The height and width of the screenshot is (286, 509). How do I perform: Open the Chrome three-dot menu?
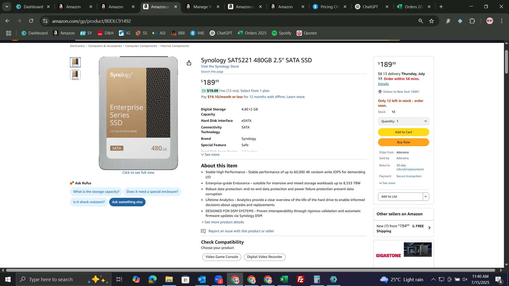pos(502,21)
